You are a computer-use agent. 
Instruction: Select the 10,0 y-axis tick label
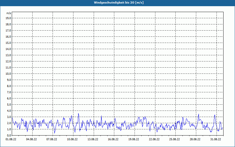pyautogui.click(x=9, y=73)
